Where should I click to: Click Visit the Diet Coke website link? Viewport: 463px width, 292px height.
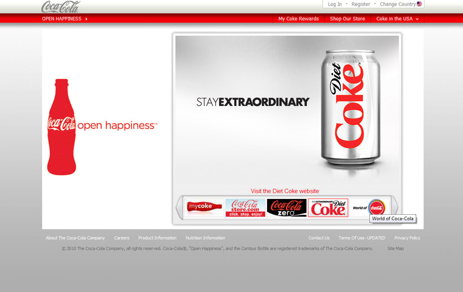click(285, 191)
